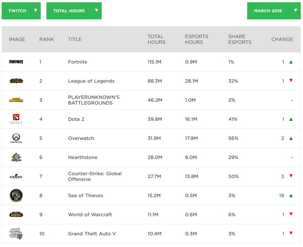Click the green up arrow for Overwatch
Viewport: 303px width, 247px height.
[x=291, y=138]
